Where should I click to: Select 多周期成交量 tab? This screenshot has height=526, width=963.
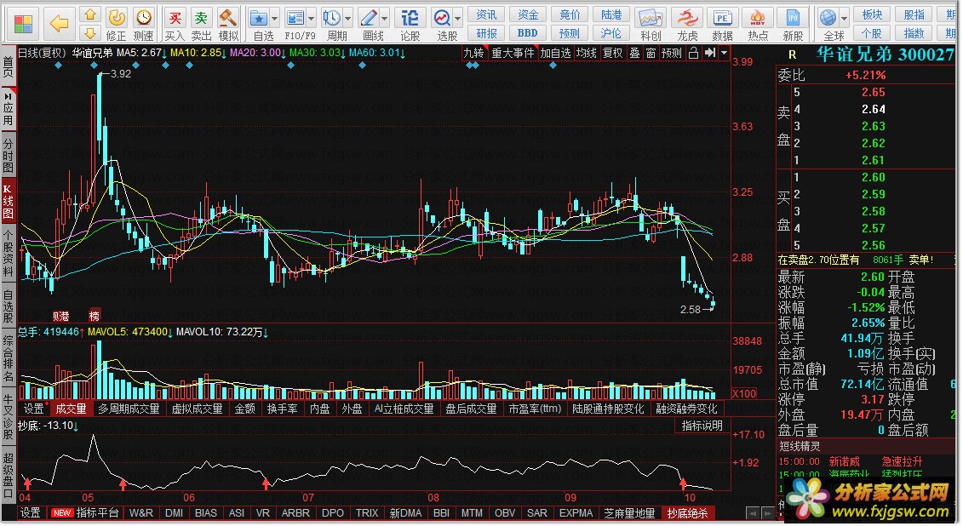(129, 409)
